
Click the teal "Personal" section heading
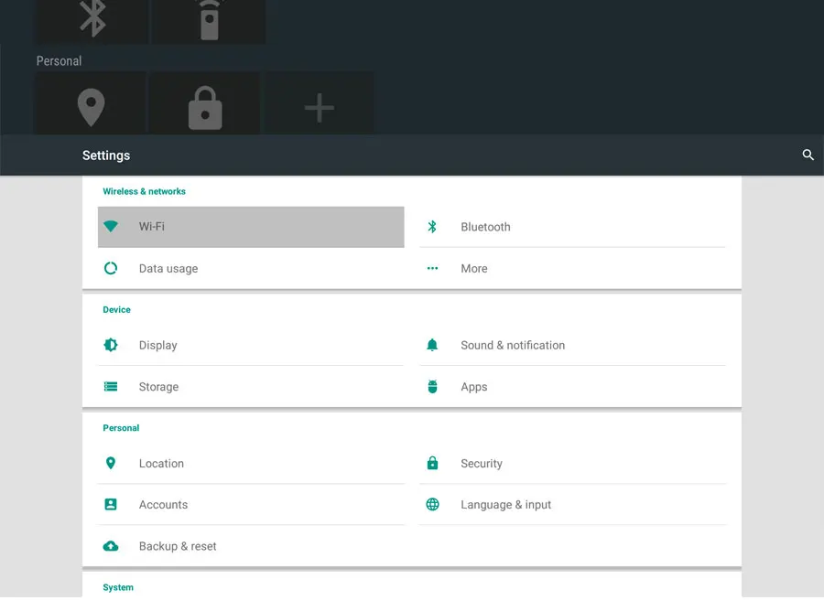point(121,428)
